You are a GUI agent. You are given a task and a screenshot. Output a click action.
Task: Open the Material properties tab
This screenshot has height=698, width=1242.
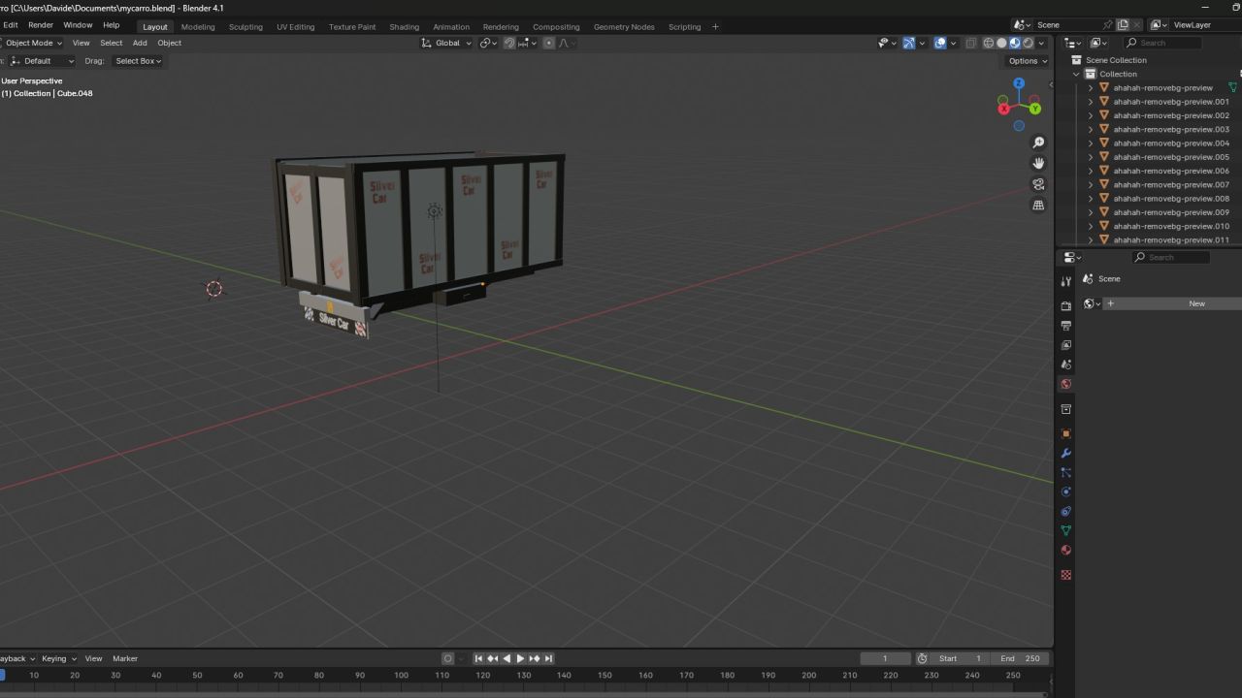(1066, 550)
